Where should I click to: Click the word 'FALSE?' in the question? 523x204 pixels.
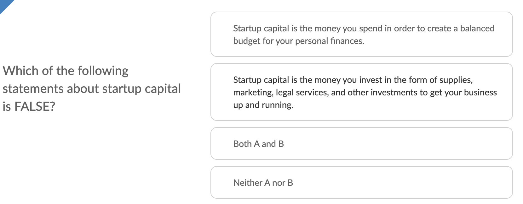[x=35, y=107]
